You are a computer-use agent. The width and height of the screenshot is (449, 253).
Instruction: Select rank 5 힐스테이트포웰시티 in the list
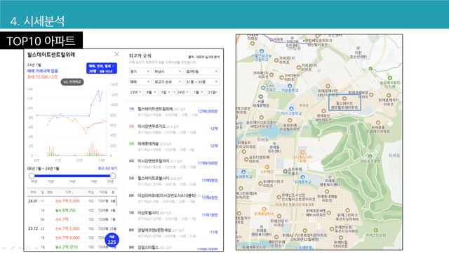pyautogui.click(x=173, y=181)
